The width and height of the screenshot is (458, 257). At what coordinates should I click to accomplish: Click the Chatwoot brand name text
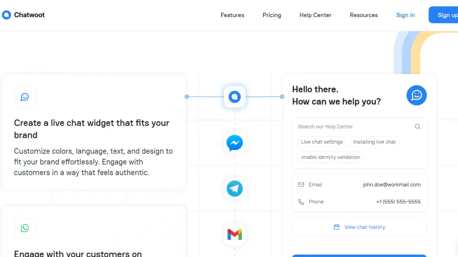[x=29, y=15]
